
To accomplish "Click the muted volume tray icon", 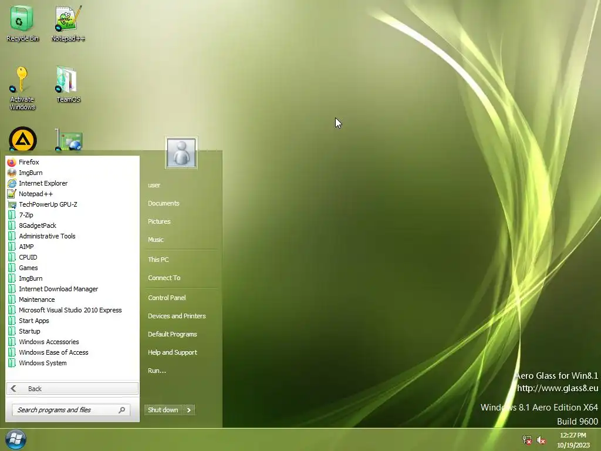I will point(541,440).
